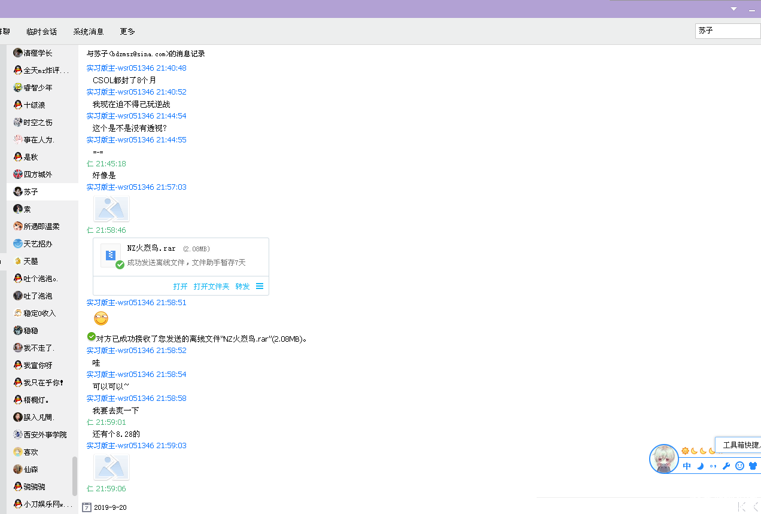Image resolution: width=761 pixels, height=514 pixels.
Task: Click the contact list scrollbar thumb
Action: click(75, 476)
